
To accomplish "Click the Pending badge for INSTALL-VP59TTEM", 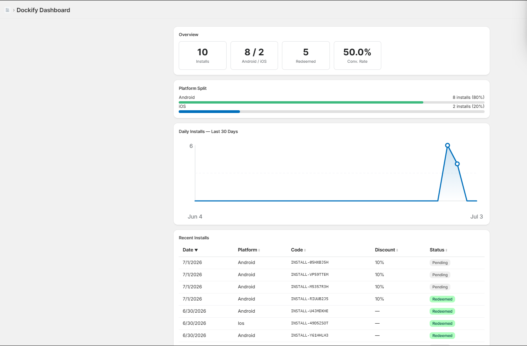I will (x=440, y=275).
